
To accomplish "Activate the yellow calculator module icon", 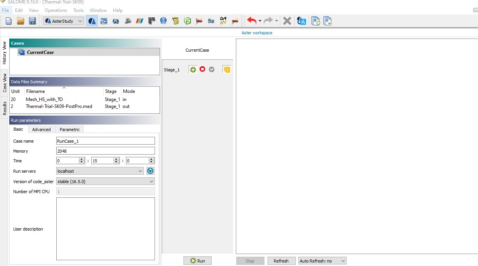I will [175, 21].
